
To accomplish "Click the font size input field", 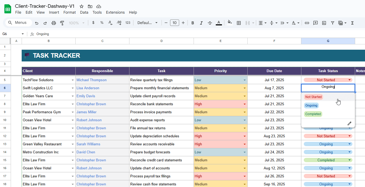I will point(174,23).
